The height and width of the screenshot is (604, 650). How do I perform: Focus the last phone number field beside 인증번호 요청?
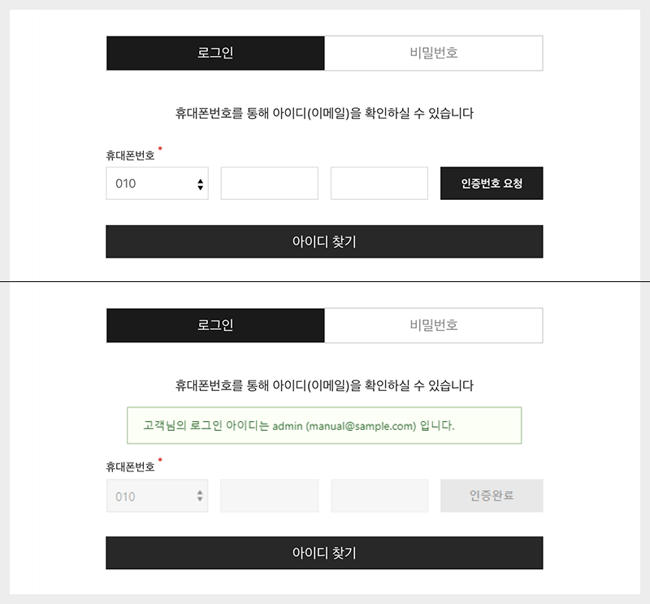point(379,184)
